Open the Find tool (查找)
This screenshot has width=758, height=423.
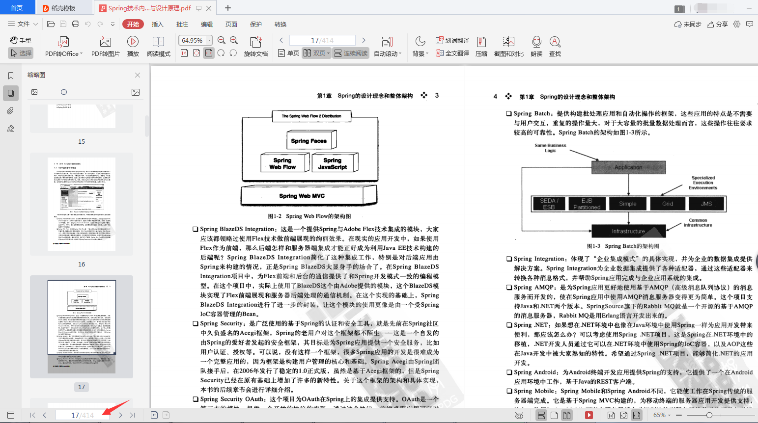click(x=555, y=47)
